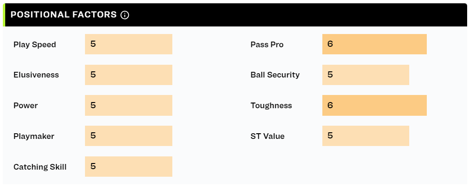This screenshot has width=470, height=189.
Task: Select the Catching Skill rating bar
Action: (129, 166)
